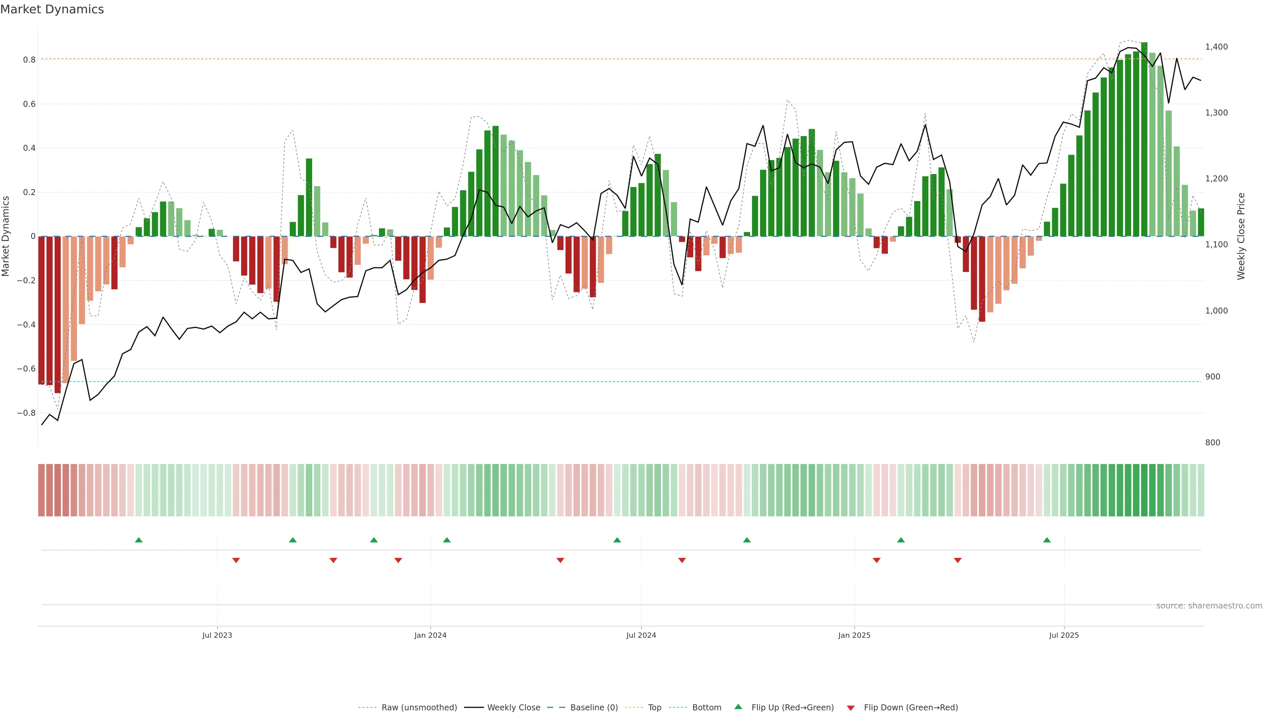This screenshot has height=719, width=1279.
Task: Click the last green flip-up marker near Jul 2025
Action: pyautogui.click(x=1047, y=540)
